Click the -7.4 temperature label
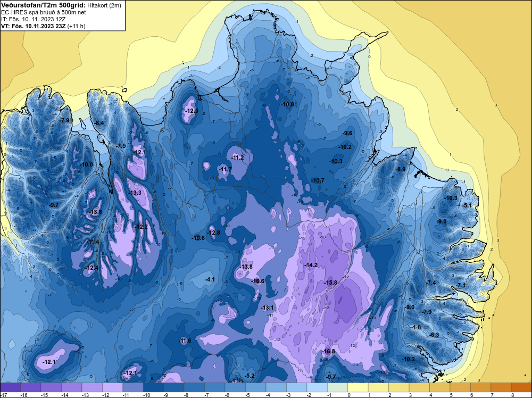 pos(431,283)
